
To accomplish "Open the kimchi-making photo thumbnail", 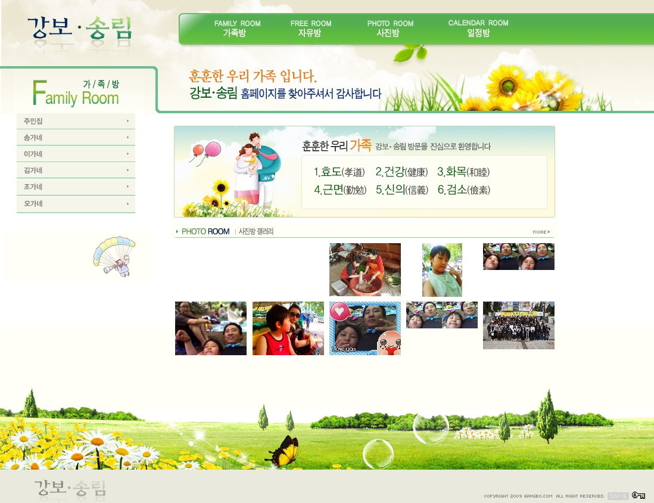I will [x=365, y=269].
